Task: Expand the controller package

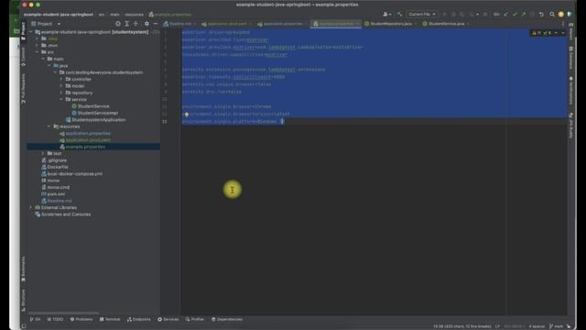Action: point(61,80)
